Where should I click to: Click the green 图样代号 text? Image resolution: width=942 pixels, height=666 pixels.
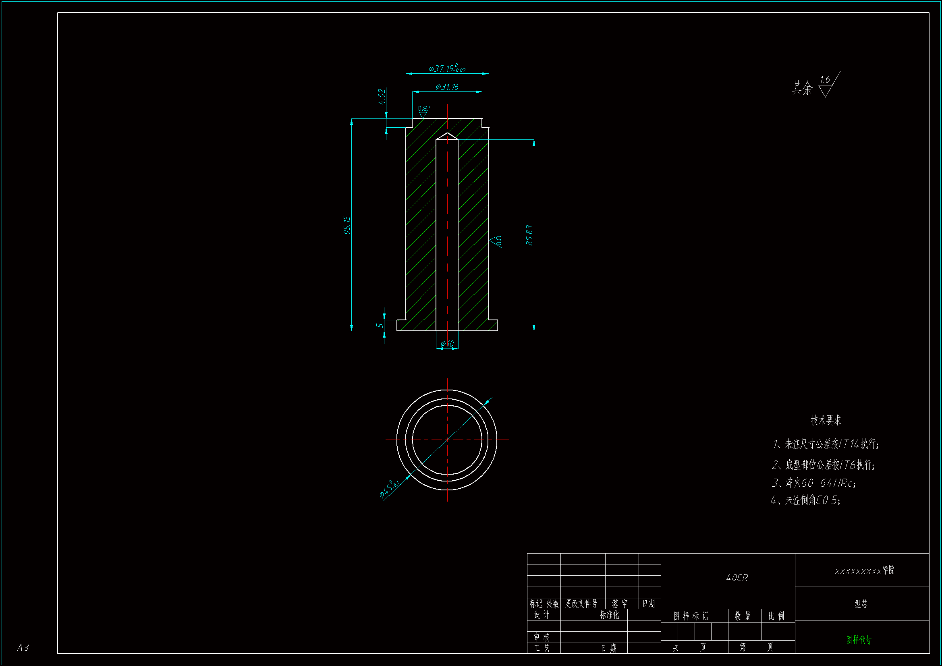tap(859, 640)
